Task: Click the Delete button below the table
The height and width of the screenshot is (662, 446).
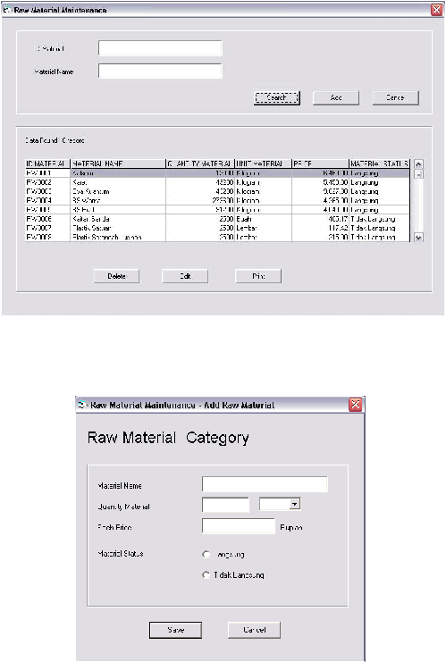Action: coord(116,277)
